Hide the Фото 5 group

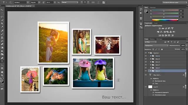[146, 59]
